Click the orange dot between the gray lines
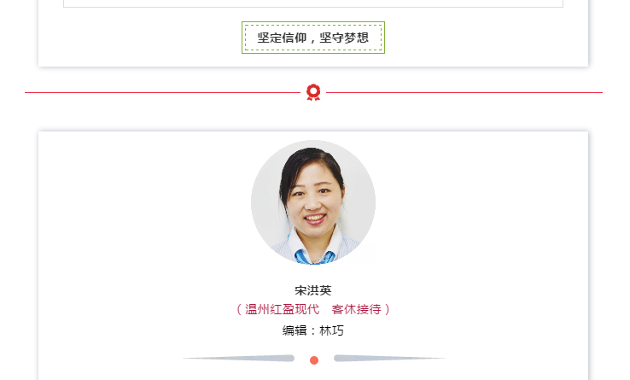The width and height of the screenshot is (630, 380). pos(314,360)
